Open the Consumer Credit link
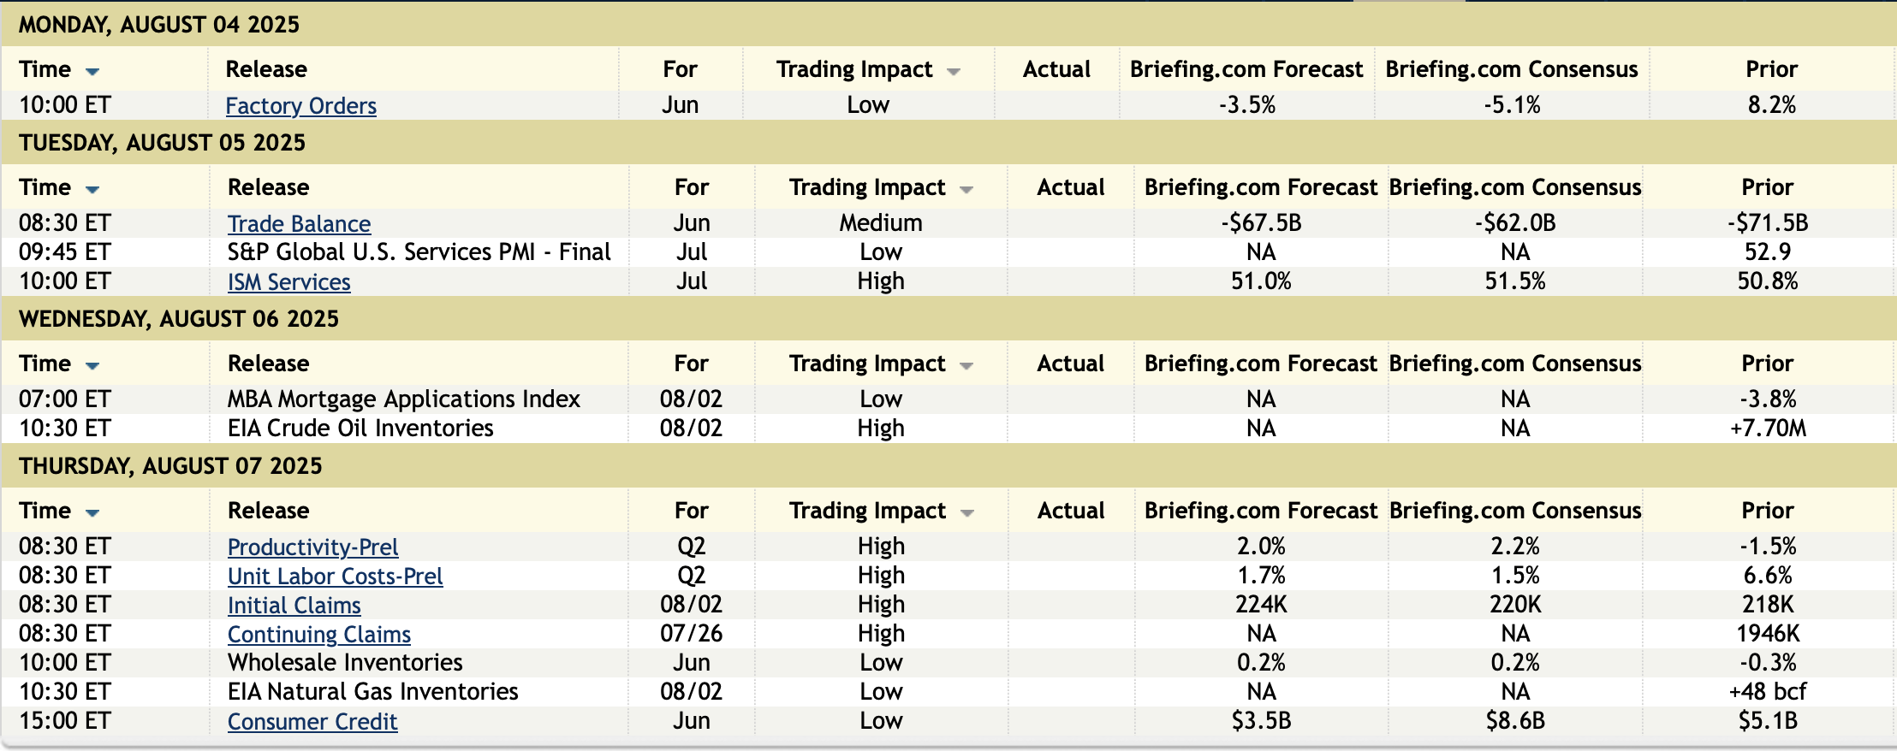Image resolution: width=1897 pixels, height=751 pixels. coord(312,722)
